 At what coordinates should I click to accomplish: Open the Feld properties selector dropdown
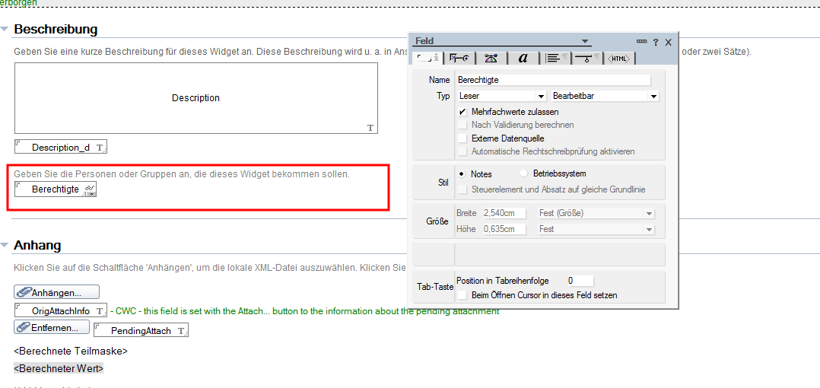pos(585,41)
